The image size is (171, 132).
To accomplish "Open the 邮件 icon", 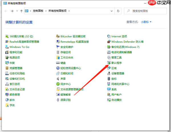I will point(7,100).
